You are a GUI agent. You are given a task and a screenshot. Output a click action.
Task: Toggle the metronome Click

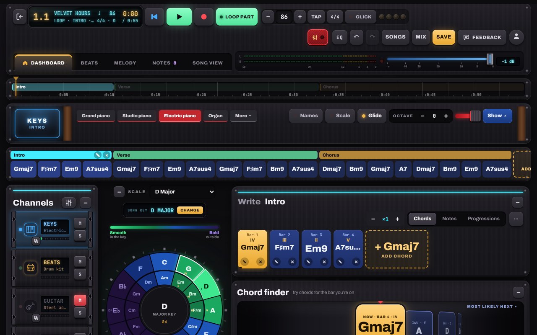click(x=360, y=17)
